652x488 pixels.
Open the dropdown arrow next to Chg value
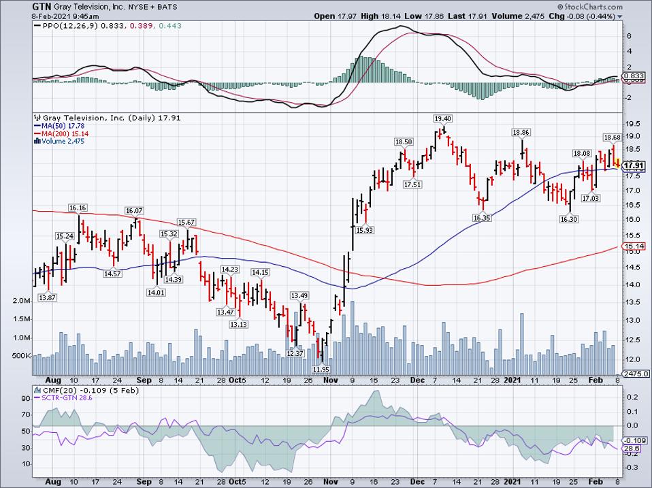tap(620, 17)
